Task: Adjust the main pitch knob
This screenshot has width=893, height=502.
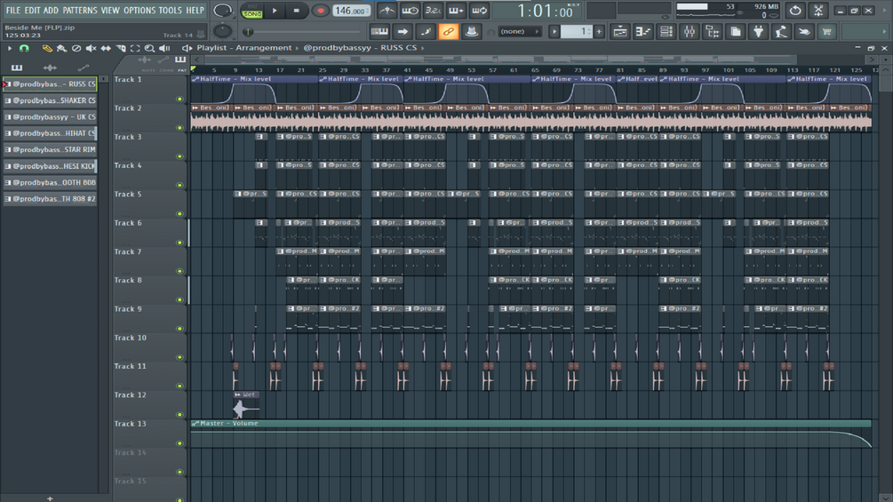Action: coord(223,31)
